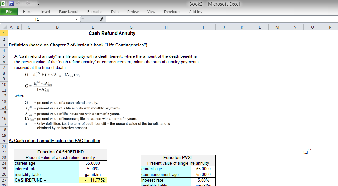Open the Undo history dropdown arrow
Image resolution: width=338 pixels, height=186 pixels.
[23, 3]
